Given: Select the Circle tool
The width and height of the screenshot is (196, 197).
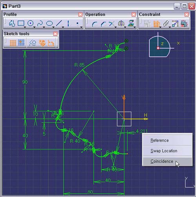Looking at the screenshot, I should 30,24.
